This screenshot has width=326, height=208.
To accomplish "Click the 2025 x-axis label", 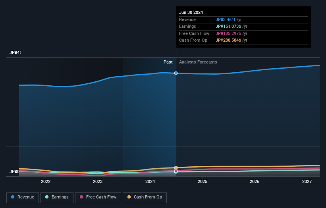I will pyautogui.click(x=203, y=181).
